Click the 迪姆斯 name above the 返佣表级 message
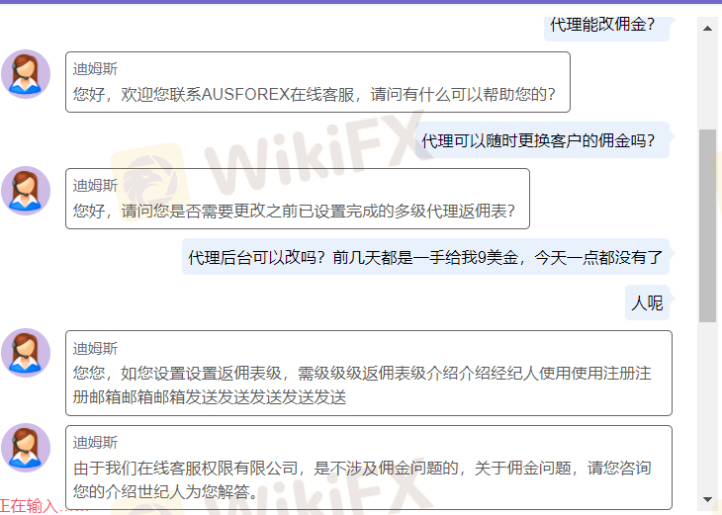This screenshot has width=722, height=515. coord(95,348)
